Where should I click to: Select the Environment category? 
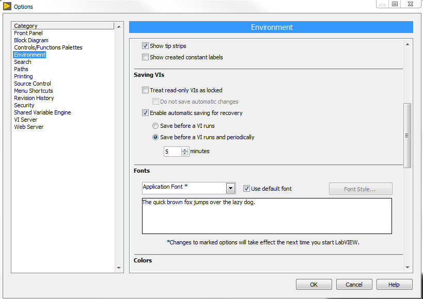[x=29, y=55]
